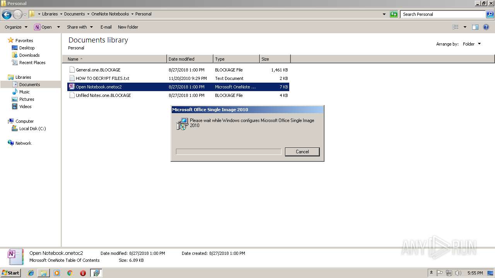Go back with the Back arrow
Screen dimensions: 495x278
[7, 14]
